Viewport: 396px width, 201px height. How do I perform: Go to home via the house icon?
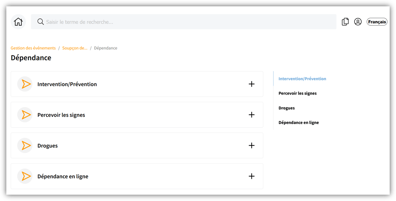[18, 22]
